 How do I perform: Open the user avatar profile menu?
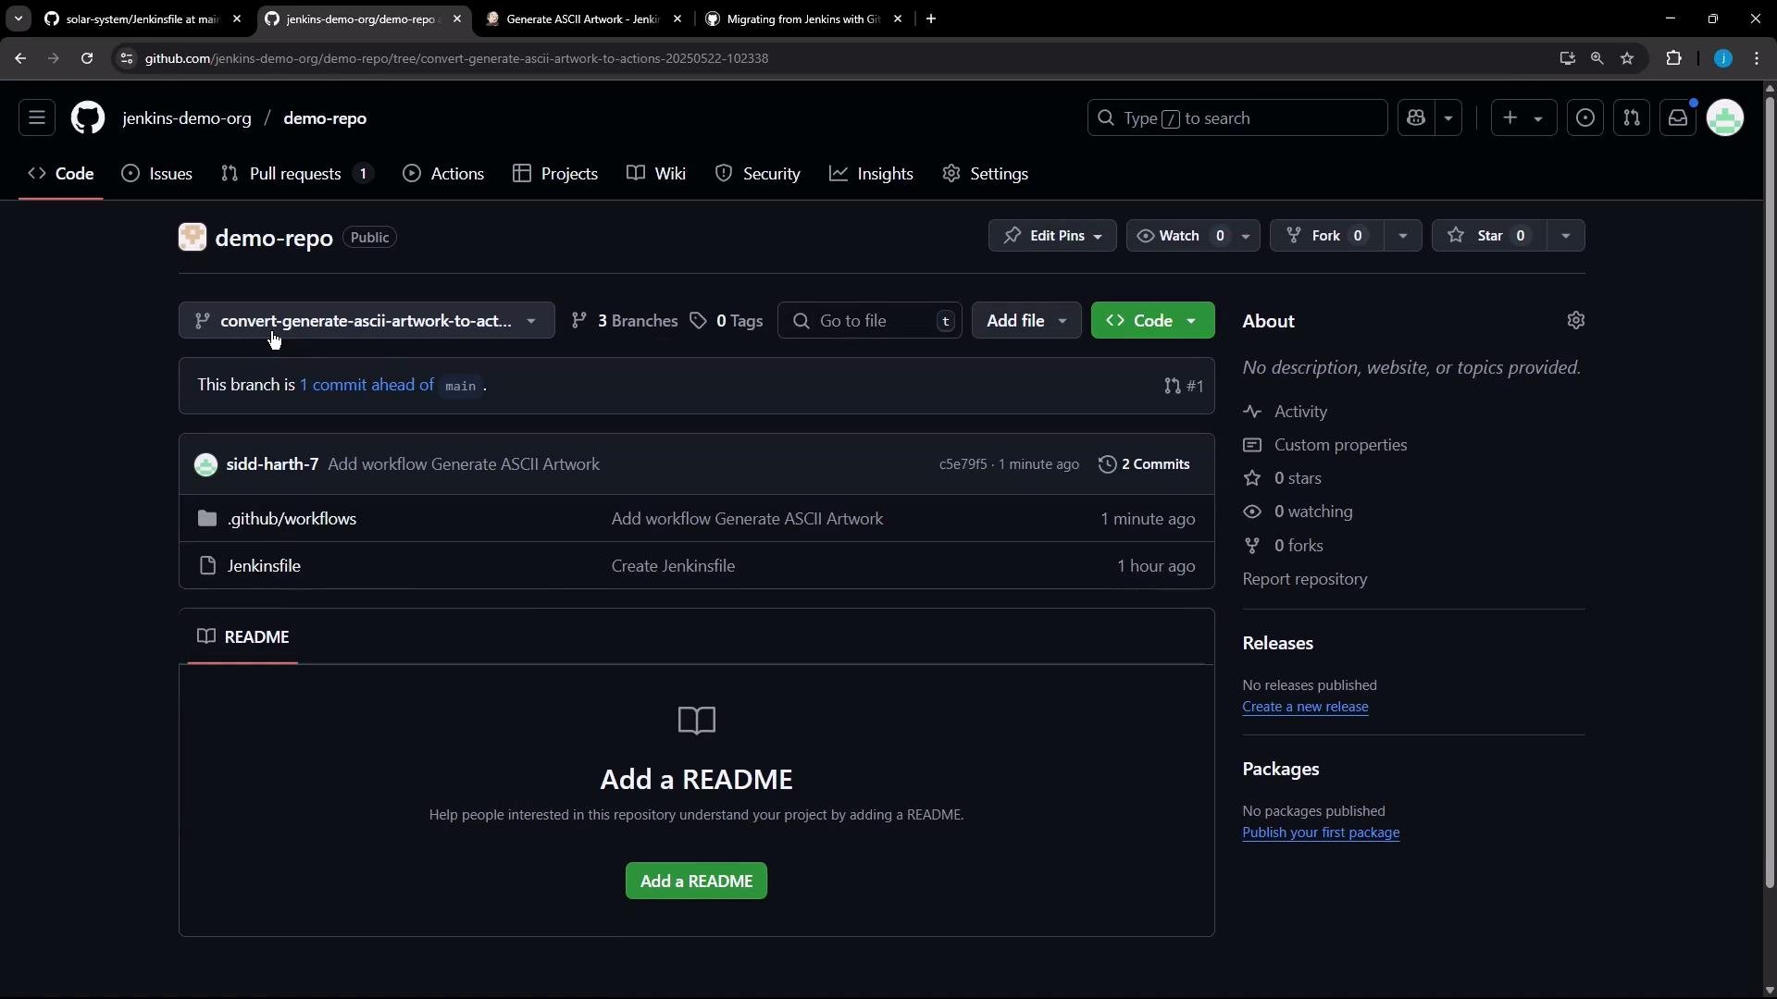click(x=1725, y=118)
